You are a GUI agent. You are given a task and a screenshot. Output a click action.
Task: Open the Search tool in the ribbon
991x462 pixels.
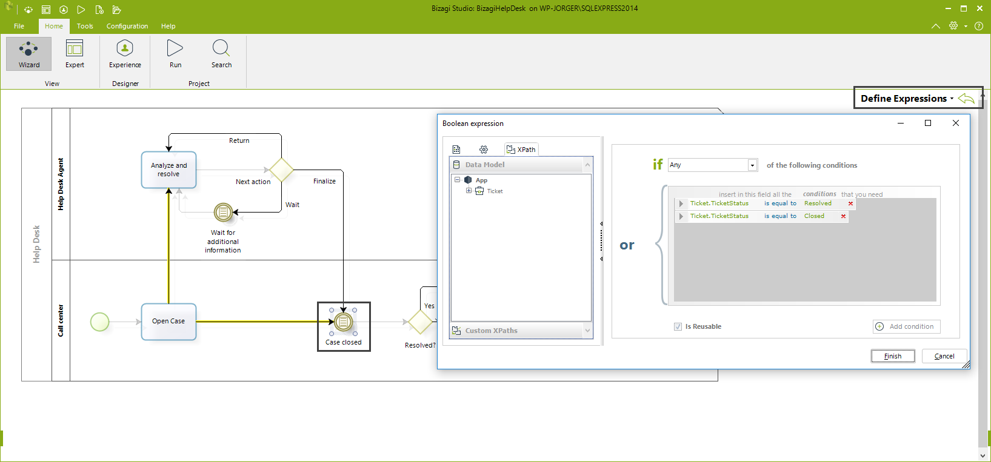221,54
